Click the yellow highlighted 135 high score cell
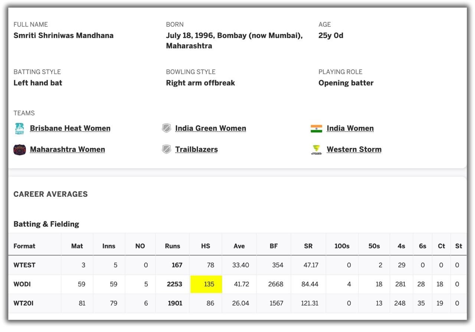475x332 pixels. 206,284
